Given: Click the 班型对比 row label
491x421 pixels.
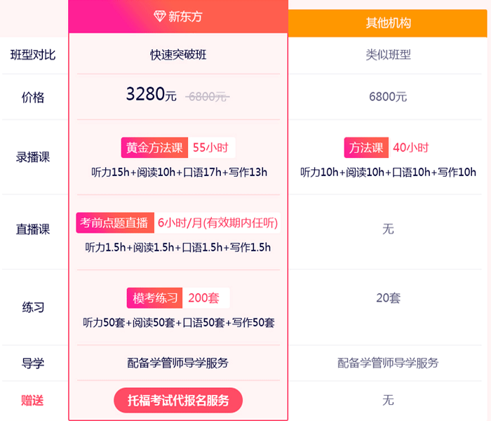Looking at the screenshot, I should point(33,55).
